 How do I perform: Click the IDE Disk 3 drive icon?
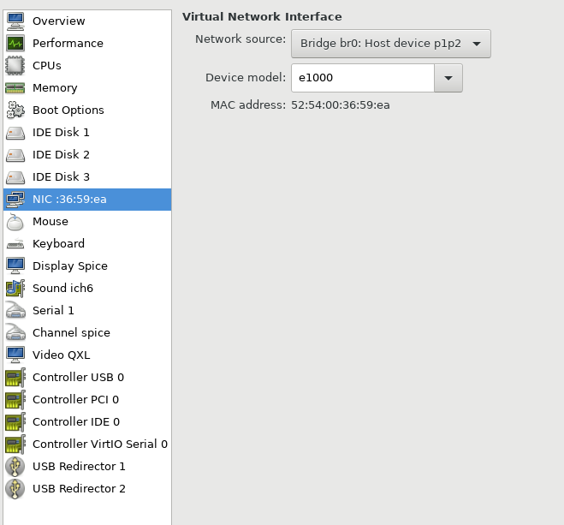(15, 177)
